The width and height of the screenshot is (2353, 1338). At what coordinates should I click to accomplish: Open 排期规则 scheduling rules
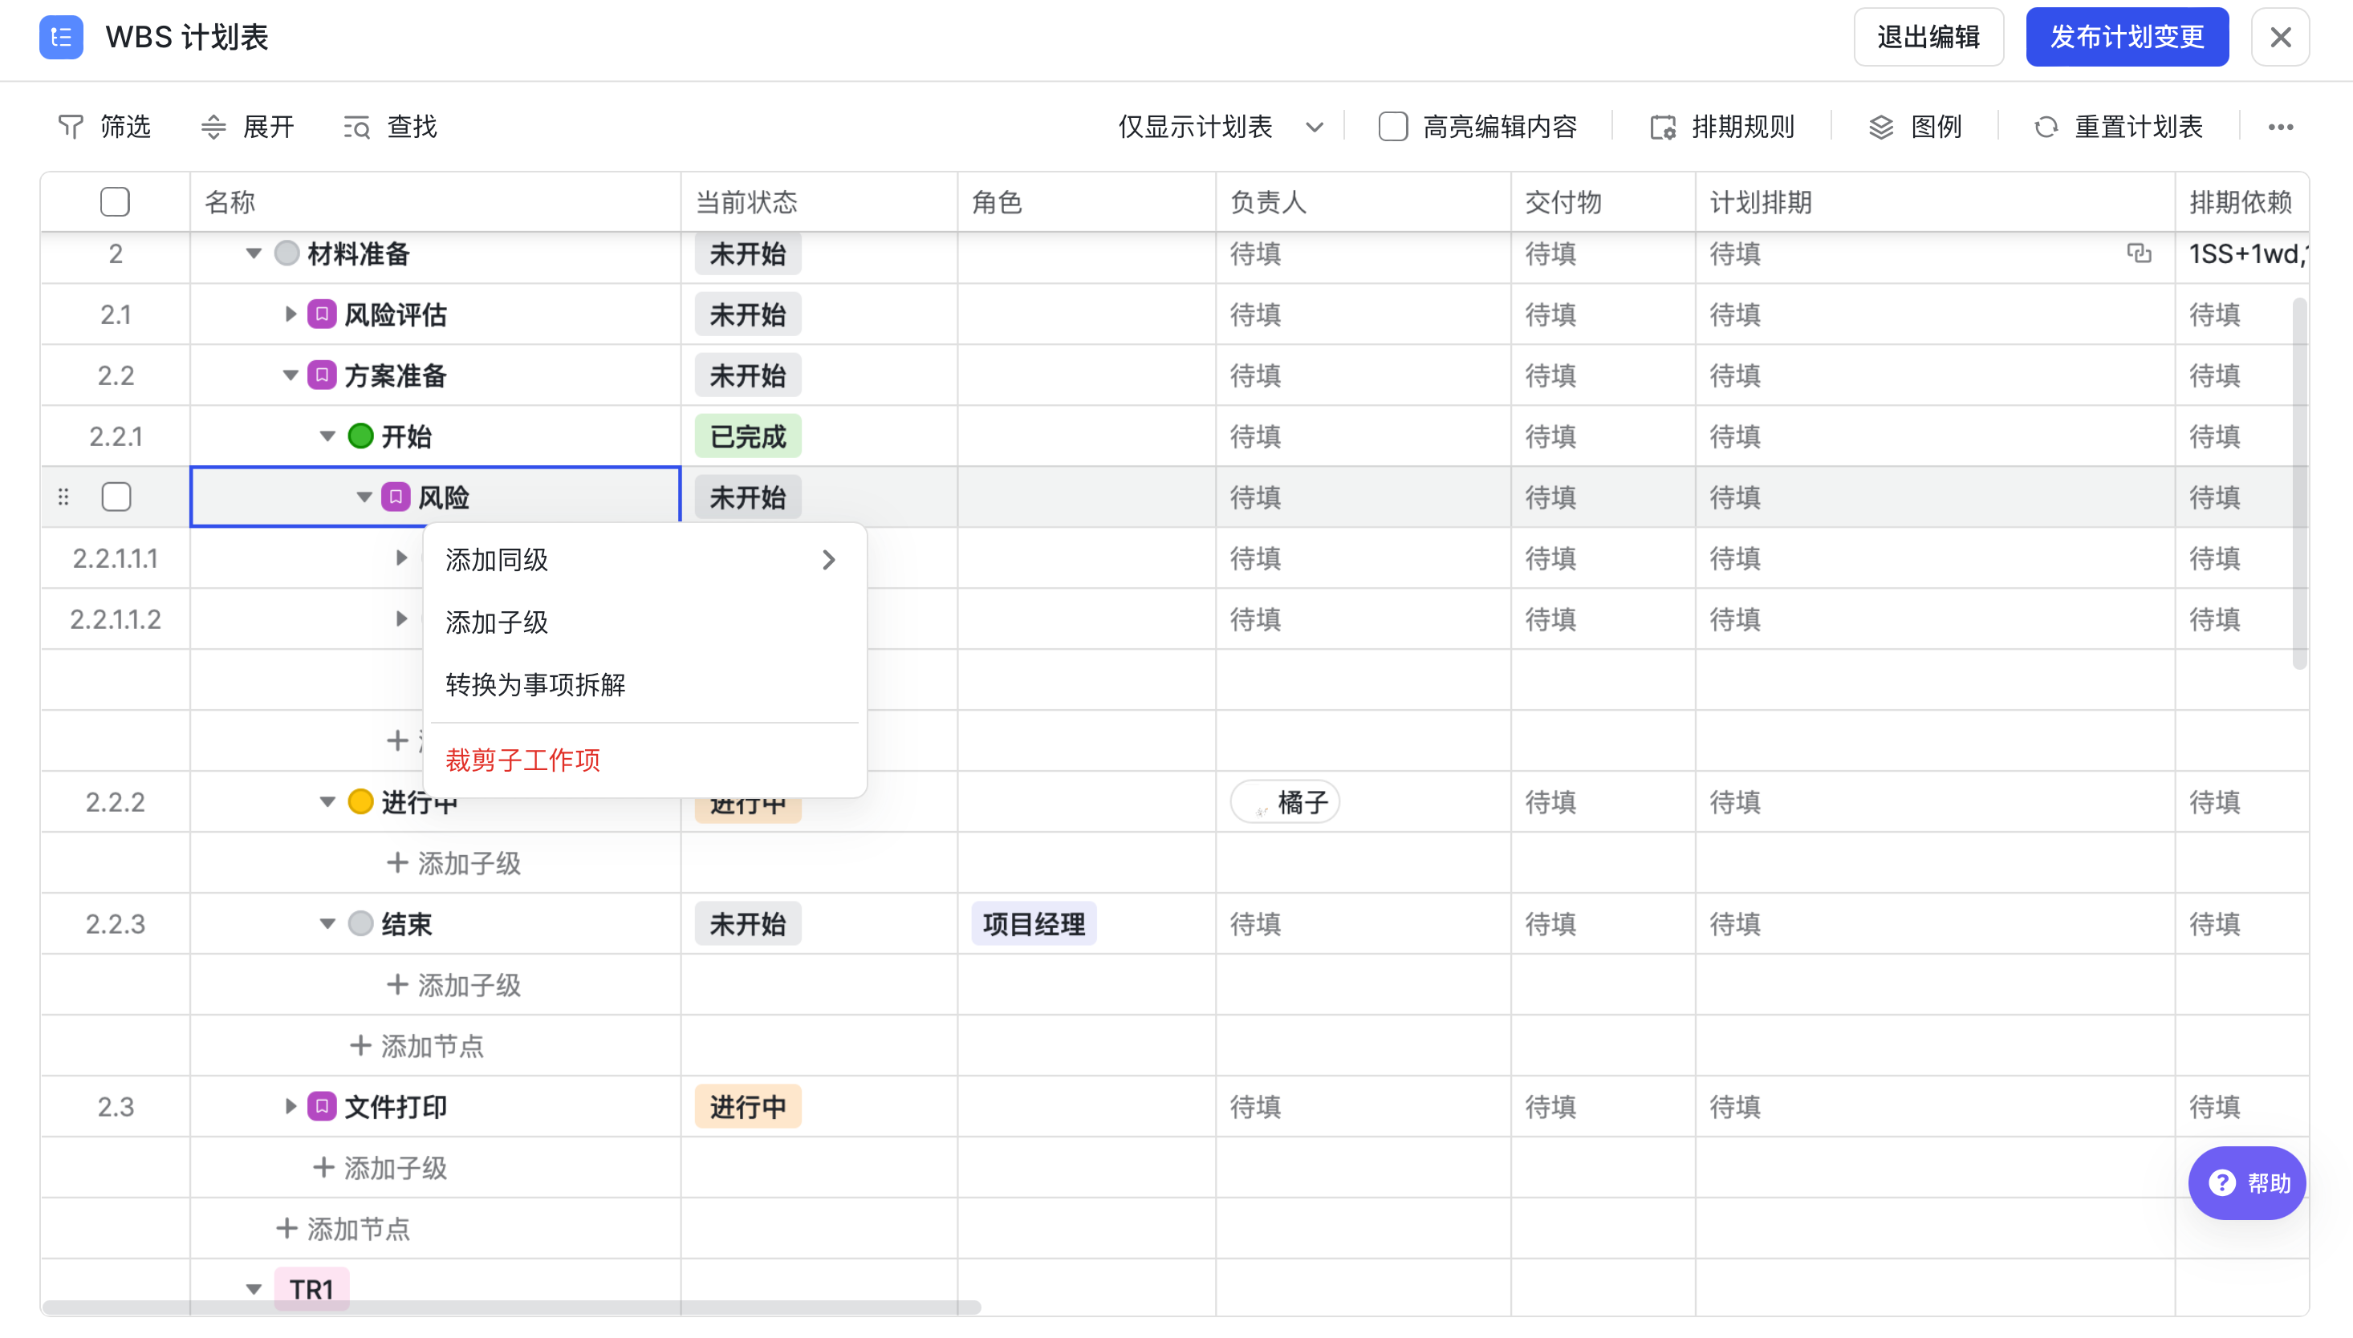[x=1721, y=126]
